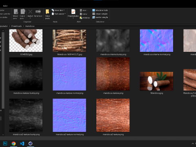Open the dropdown arrow next to Abrir

pos(88,10)
